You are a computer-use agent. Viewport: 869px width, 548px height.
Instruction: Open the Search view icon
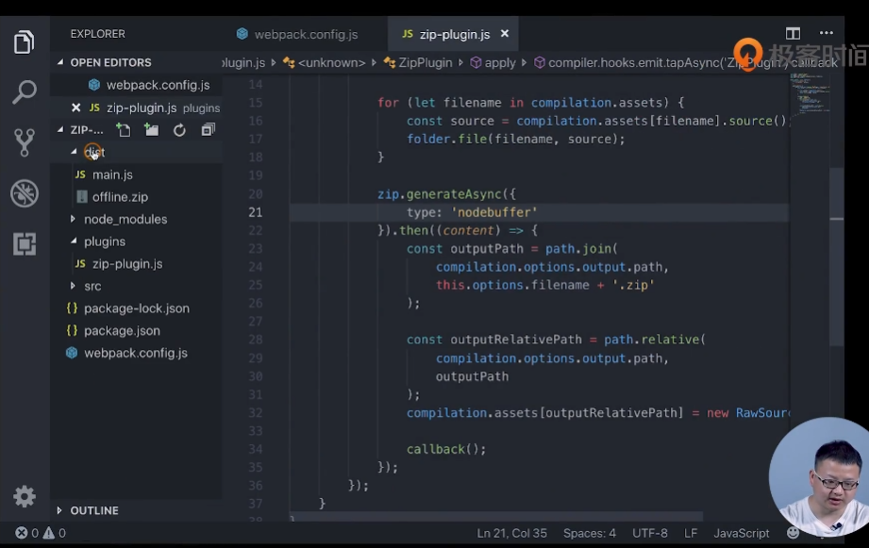tap(24, 91)
